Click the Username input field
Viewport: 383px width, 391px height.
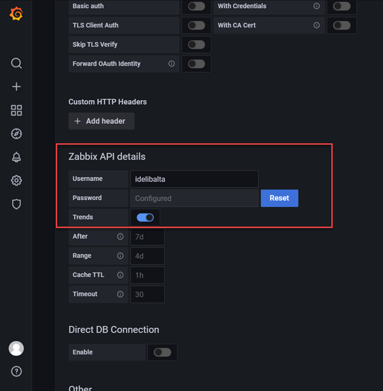point(194,179)
